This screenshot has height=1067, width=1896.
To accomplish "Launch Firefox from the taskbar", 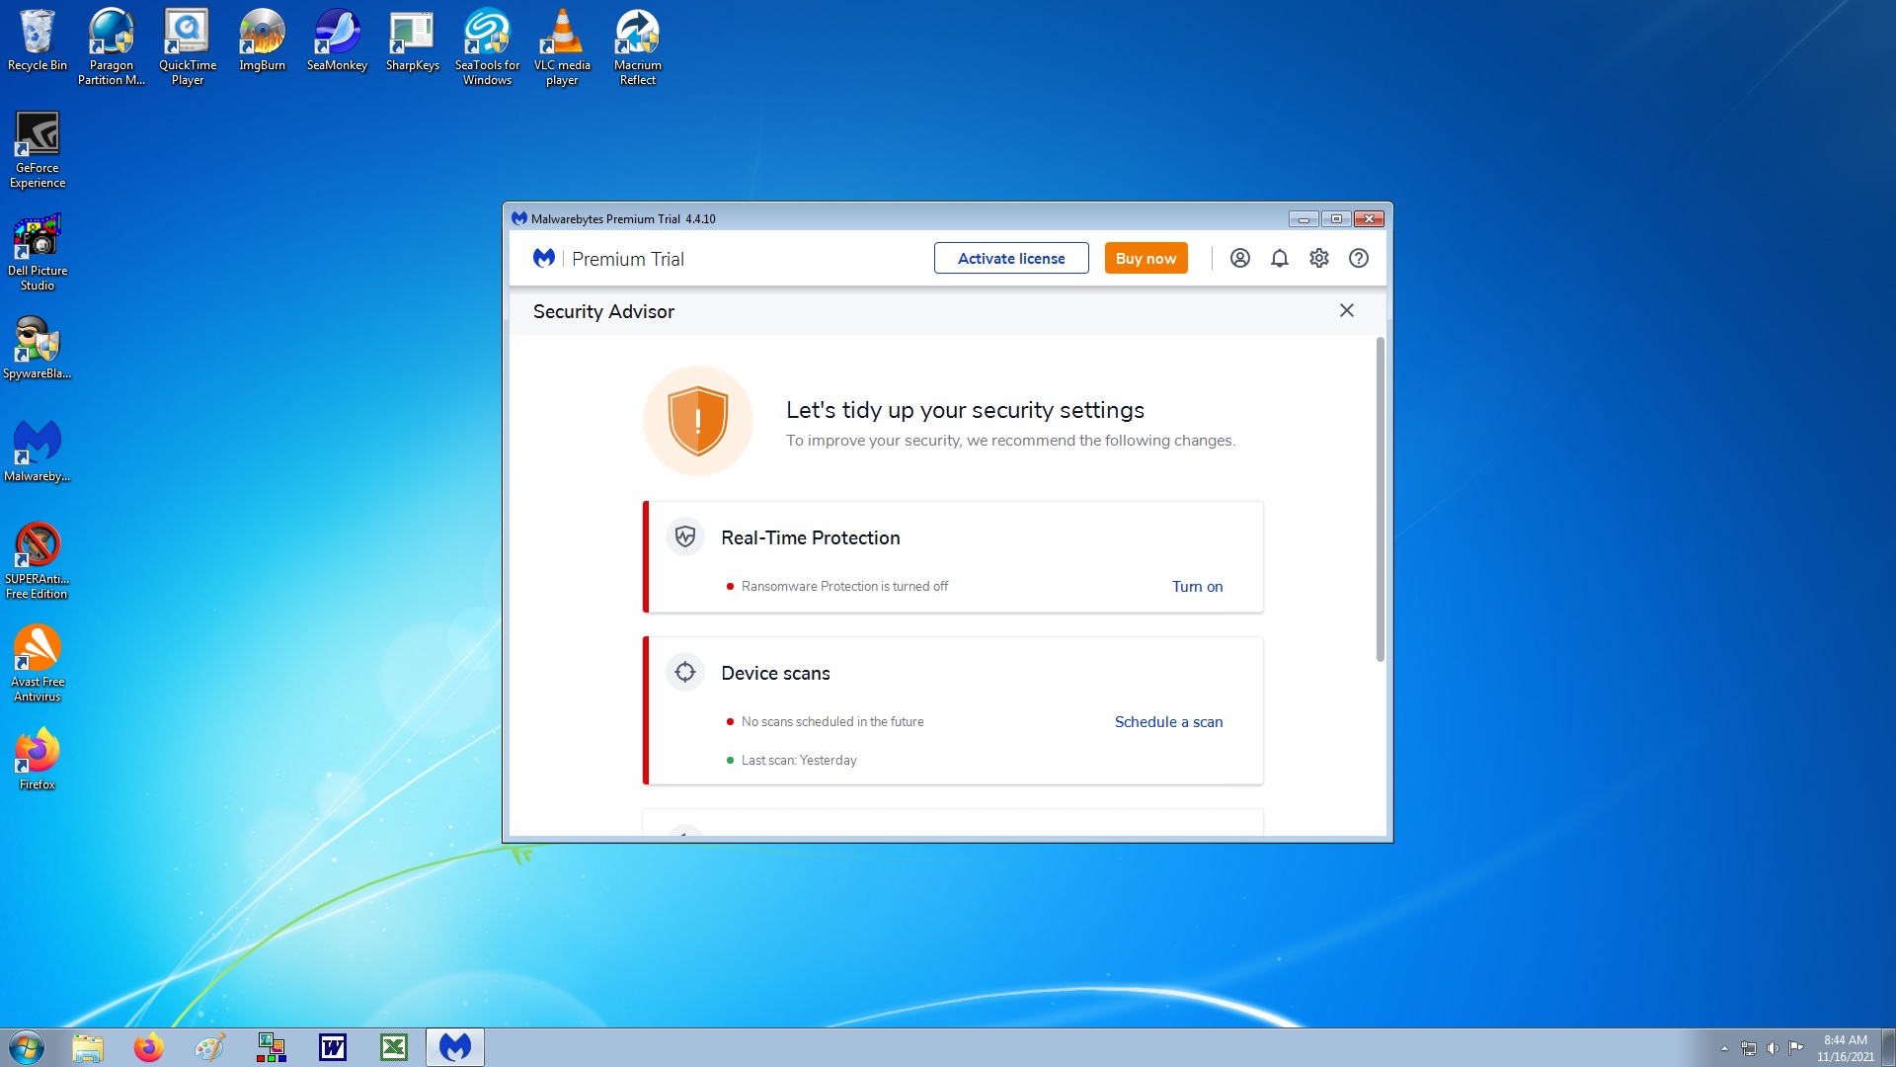I will tap(149, 1047).
